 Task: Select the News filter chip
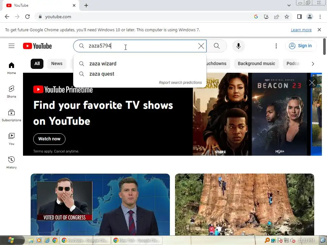pos(57,63)
